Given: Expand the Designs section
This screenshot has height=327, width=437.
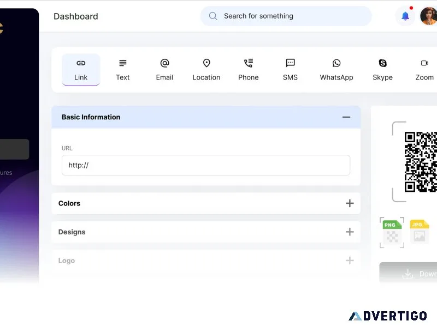Looking at the screenshot, I should 350,232.
